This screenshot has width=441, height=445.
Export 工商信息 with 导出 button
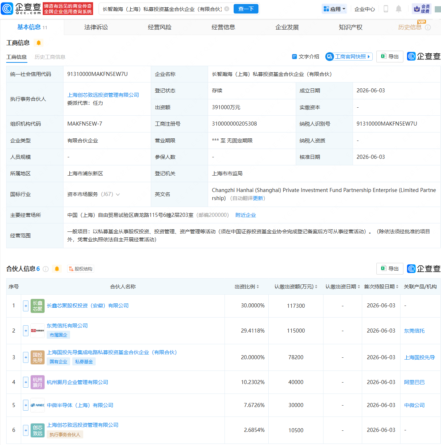(390, 57)
